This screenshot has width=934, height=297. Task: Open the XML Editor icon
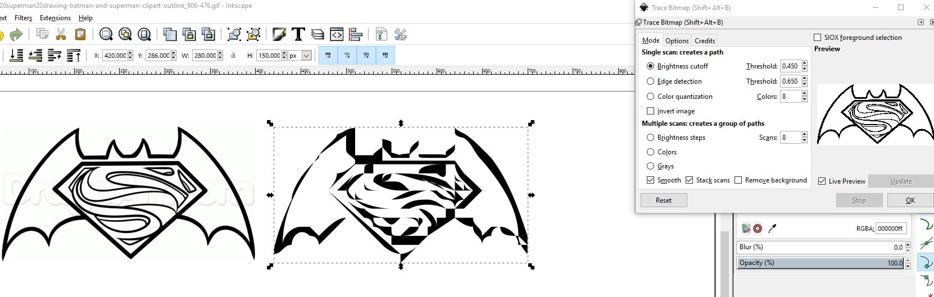(337, 35)
